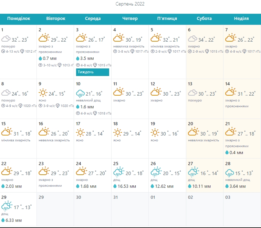
Task: Click the rain cloud icon on August 25
Action: click(118, 172)
